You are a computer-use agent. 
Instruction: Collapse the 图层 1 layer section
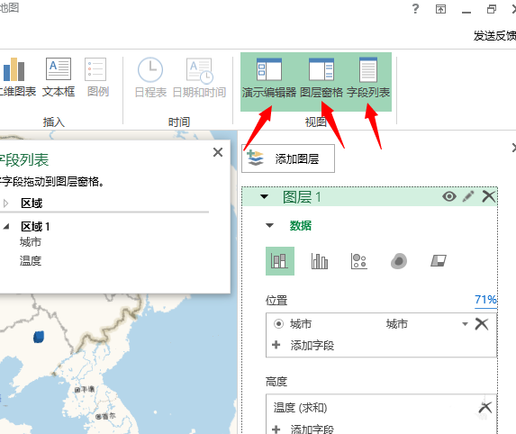coord(264,197)
